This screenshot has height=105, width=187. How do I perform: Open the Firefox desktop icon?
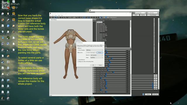pyautogui.click(x=3, y=20)
